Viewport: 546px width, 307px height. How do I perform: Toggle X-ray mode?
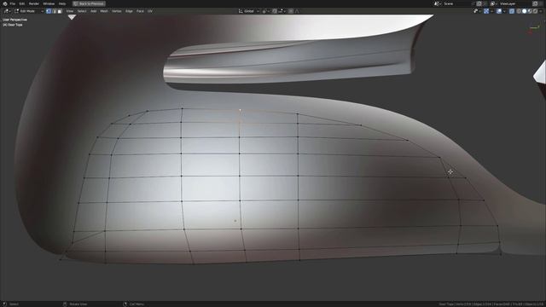tap(512, 11)
